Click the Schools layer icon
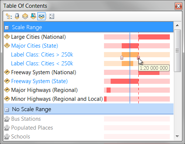Image resolution: width=185 pixels, height=144 pixels. 7,137
